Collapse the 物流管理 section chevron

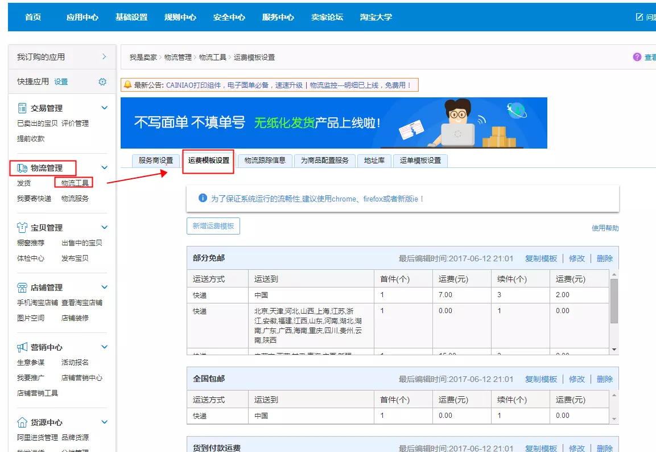click(105, 168)
